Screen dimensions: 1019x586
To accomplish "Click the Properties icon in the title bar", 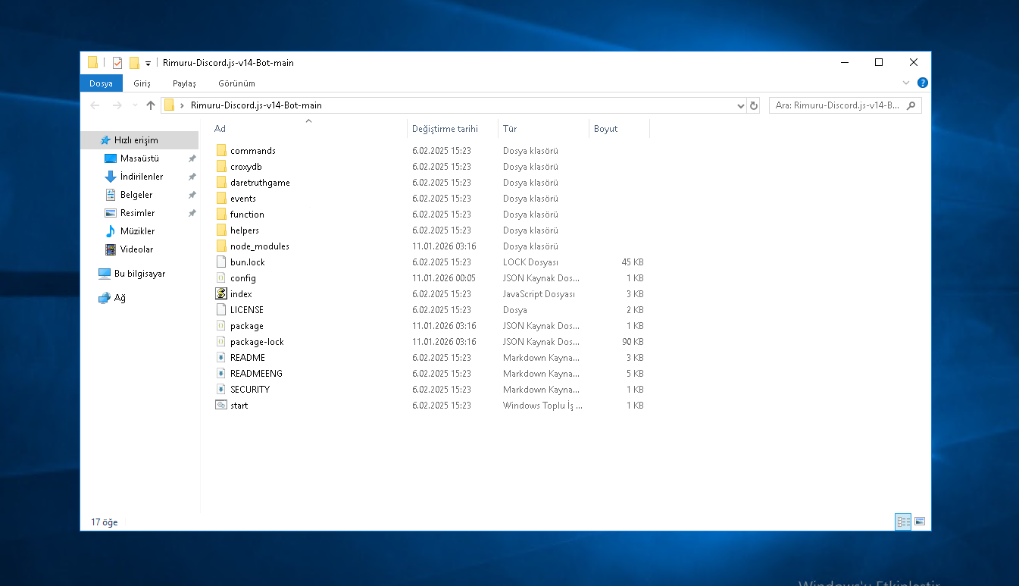I will click(117, 63).
